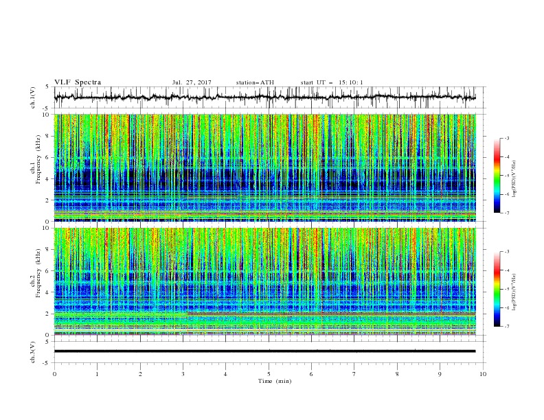Click "-7" on the ch.1 colorbar

[x=506, y=213]
